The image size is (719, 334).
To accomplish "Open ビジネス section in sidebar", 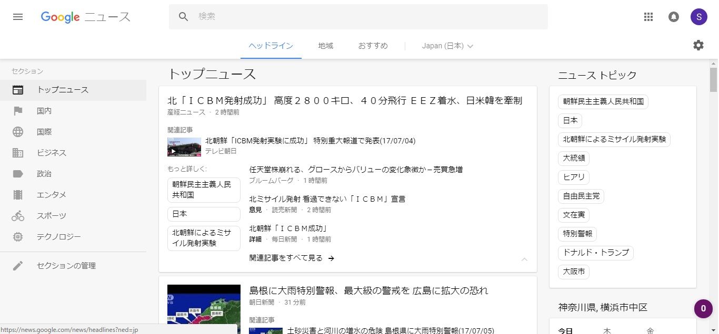I will click(x=73, y=153).
